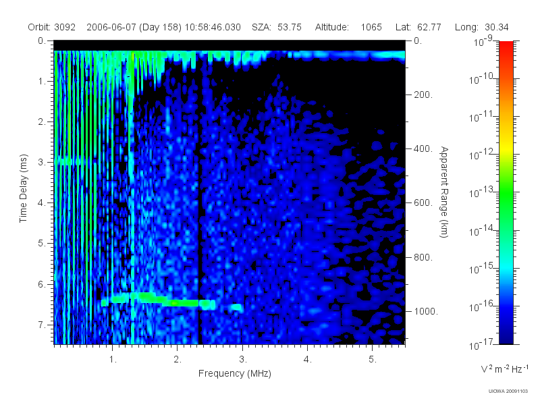Click the 200. apparent range tick label

423,94
